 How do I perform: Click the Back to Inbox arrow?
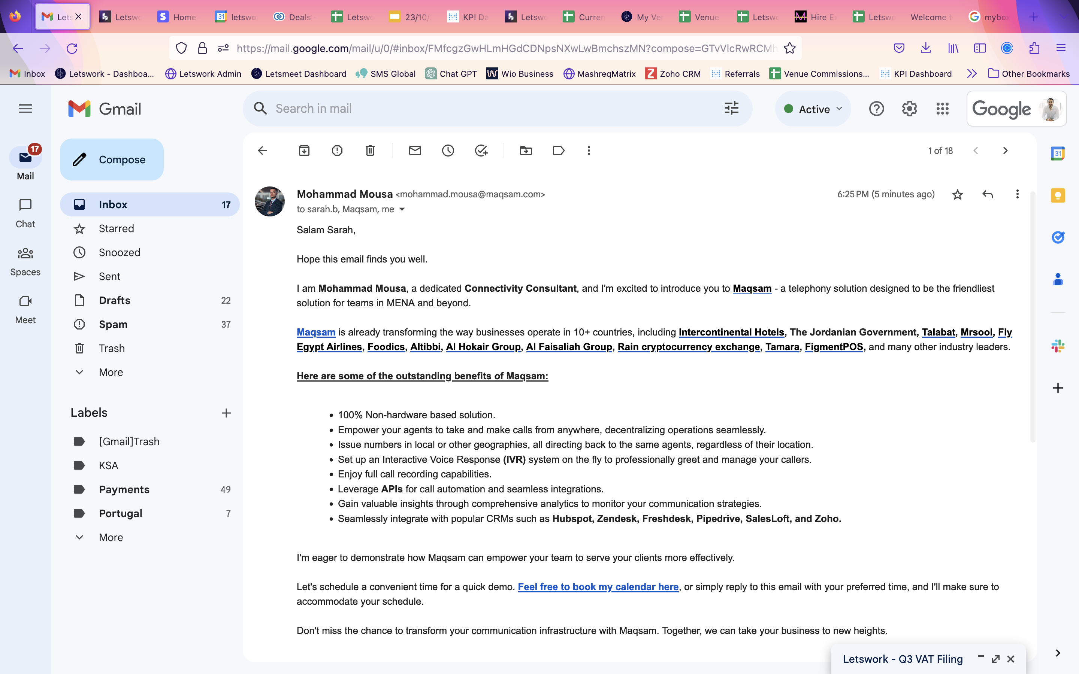(x=262, y=151)
